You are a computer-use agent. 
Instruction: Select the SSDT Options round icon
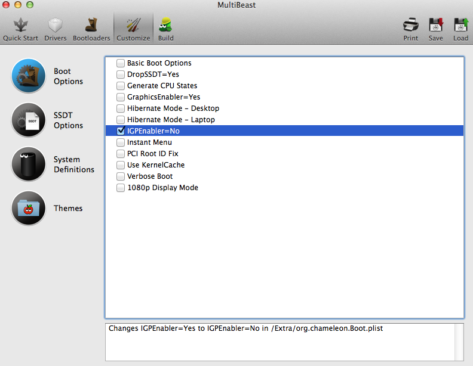(28, 120)
